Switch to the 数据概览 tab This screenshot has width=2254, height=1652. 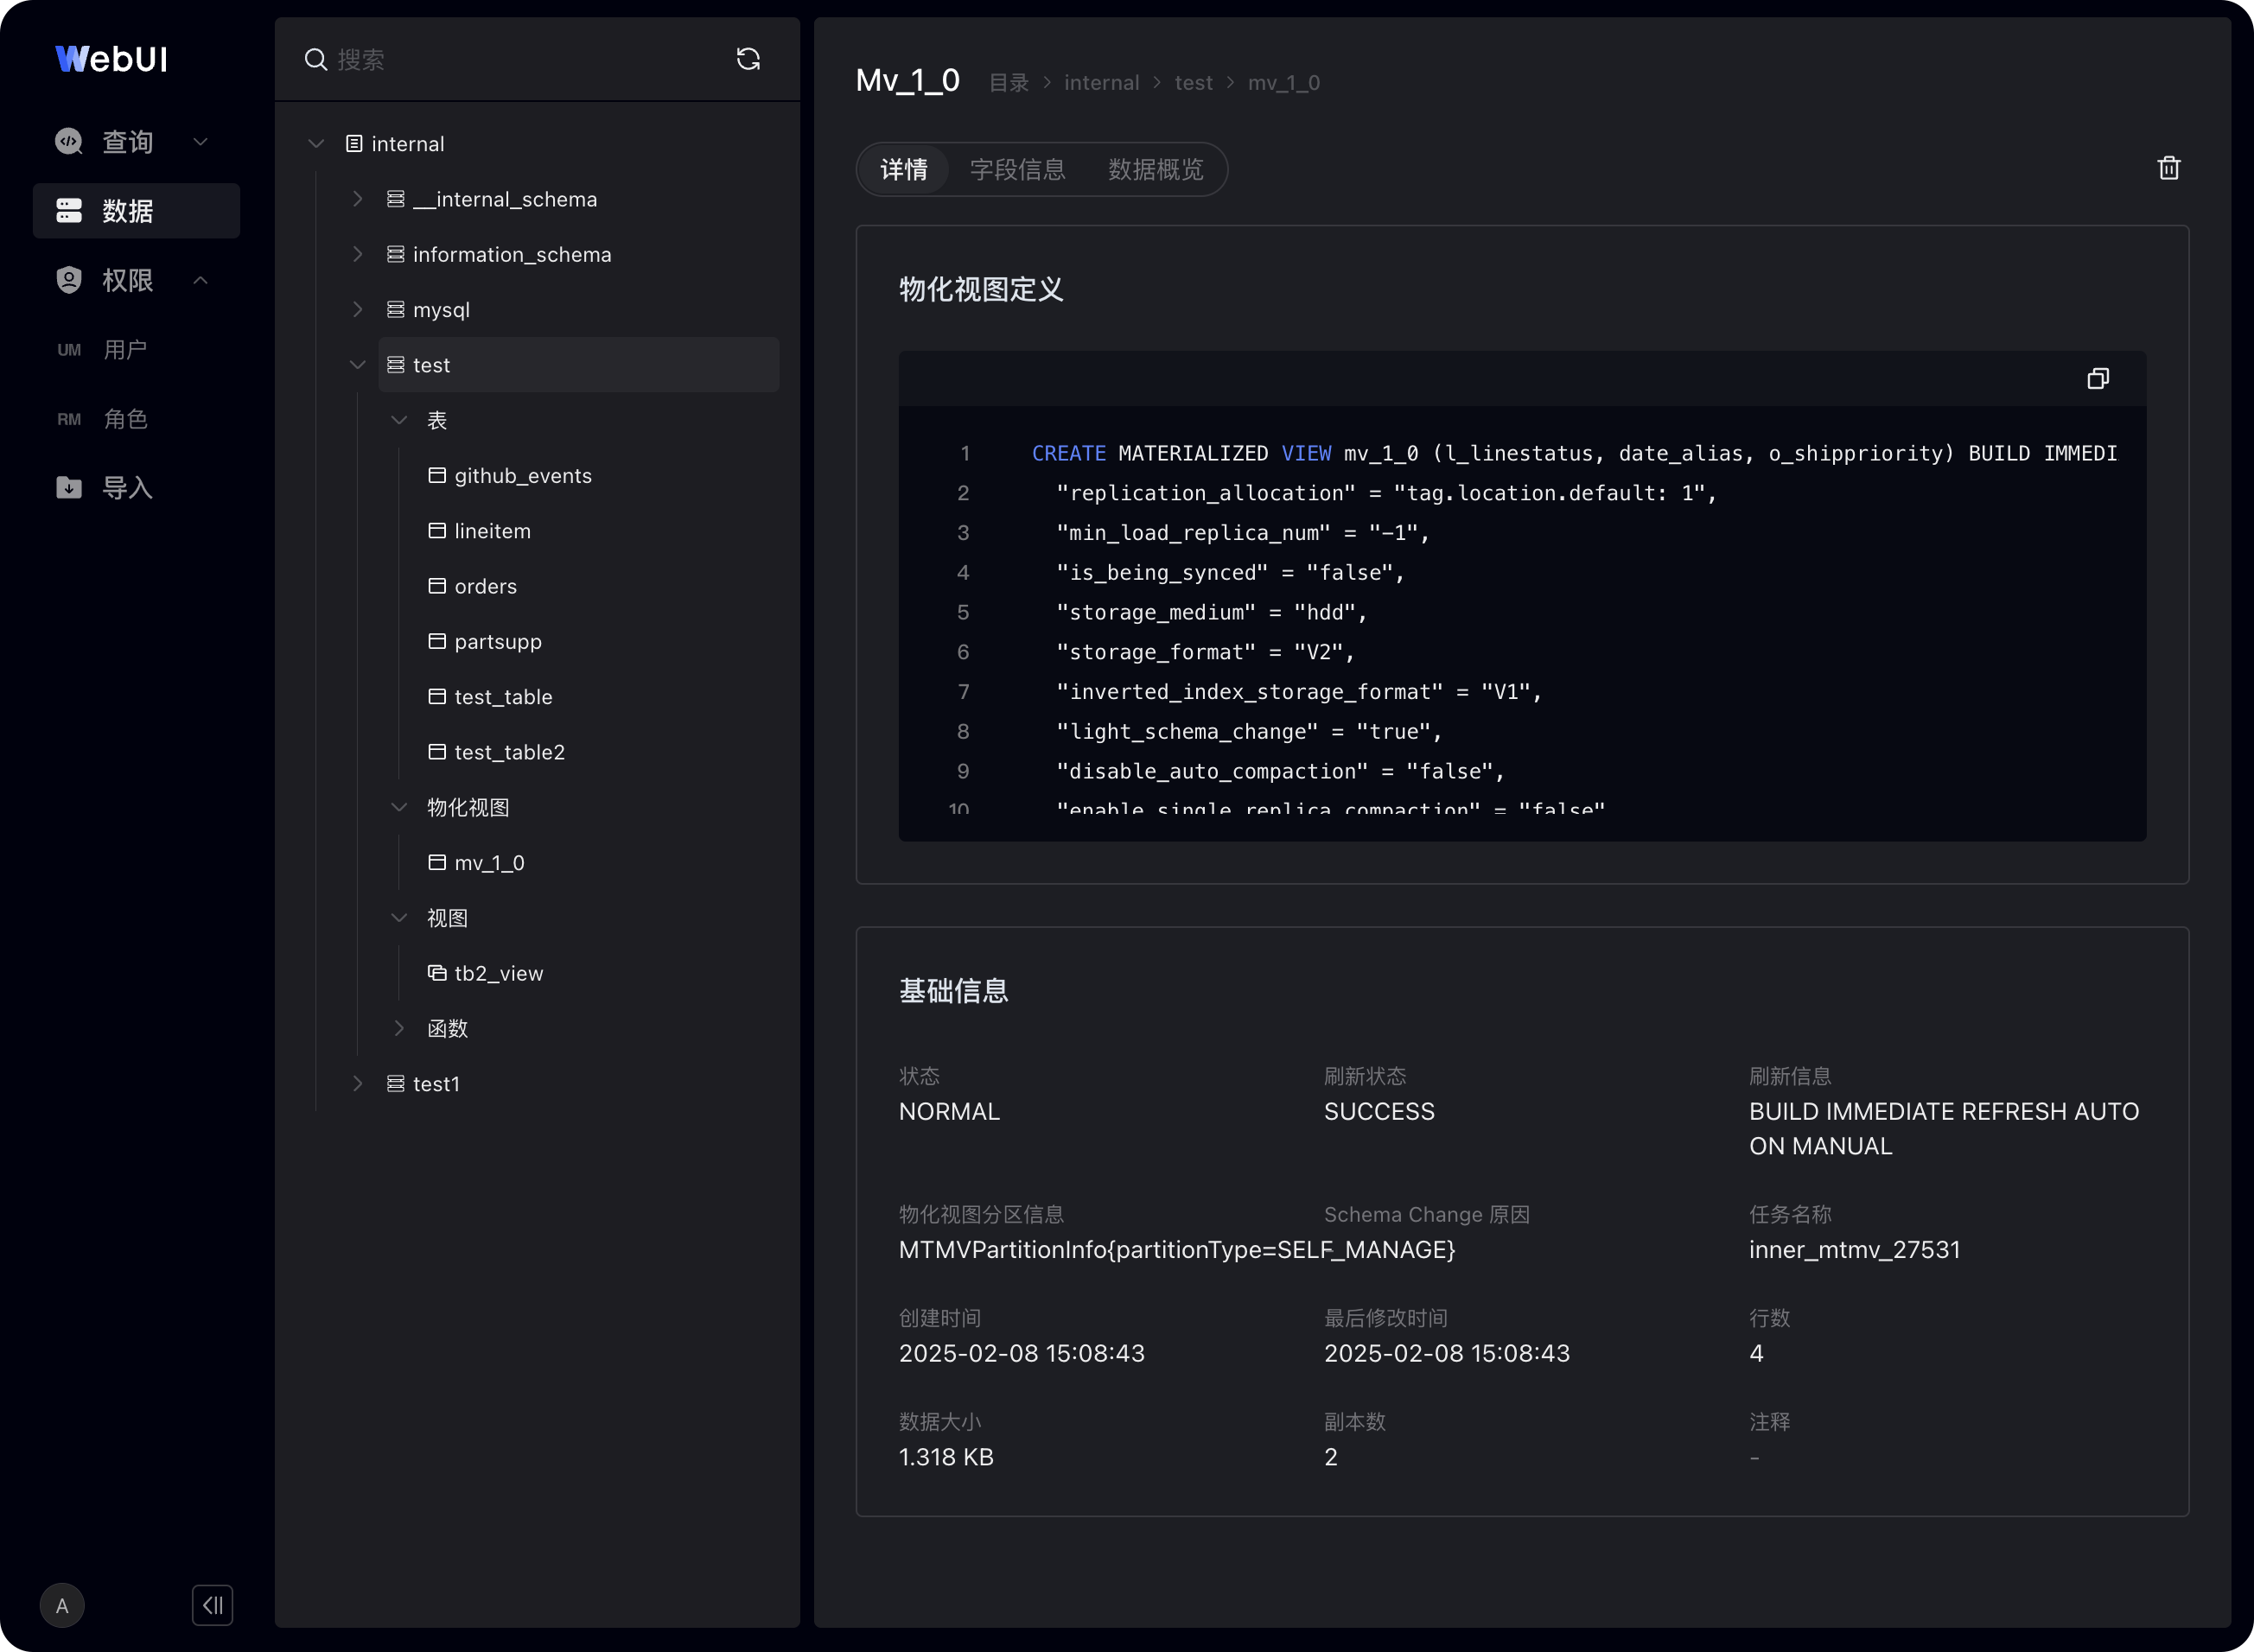click(x=1155, y=169)
